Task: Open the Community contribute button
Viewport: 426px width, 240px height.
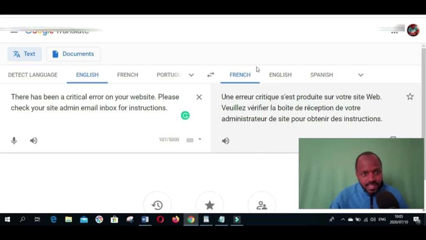Action: tap(262, 205)
